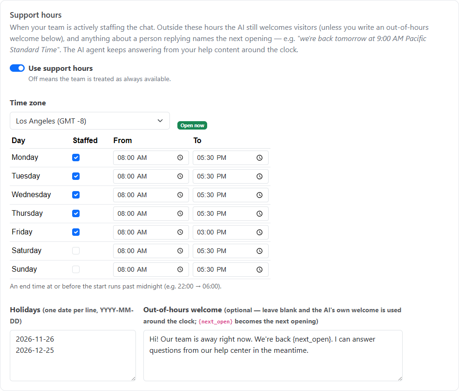Turn off the Use support hours switch

[x=17, y=69]
